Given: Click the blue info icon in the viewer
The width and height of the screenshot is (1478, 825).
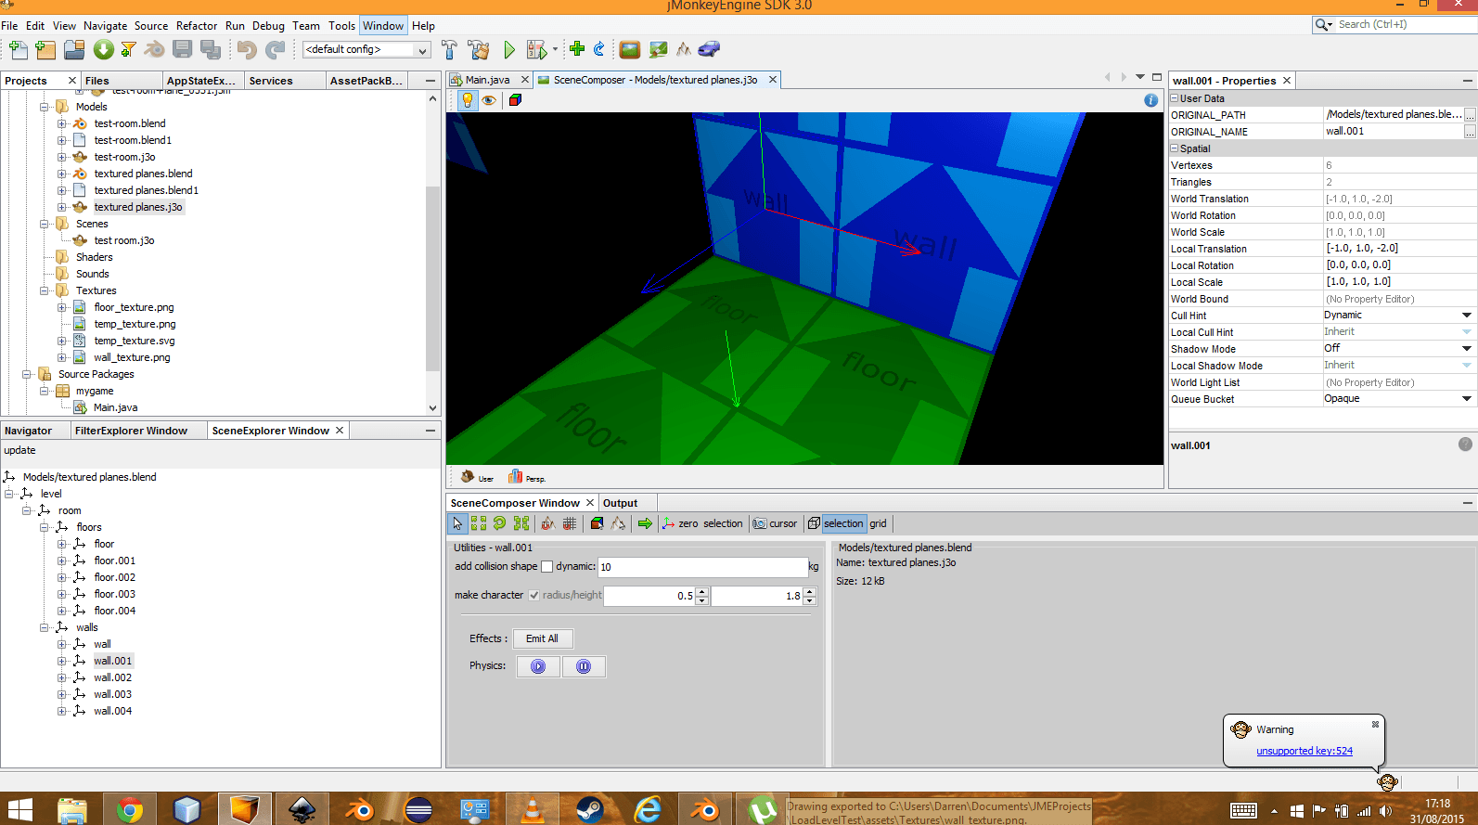Looking at the screenshot, I should pyautogui.click(x=1150, y=100).
